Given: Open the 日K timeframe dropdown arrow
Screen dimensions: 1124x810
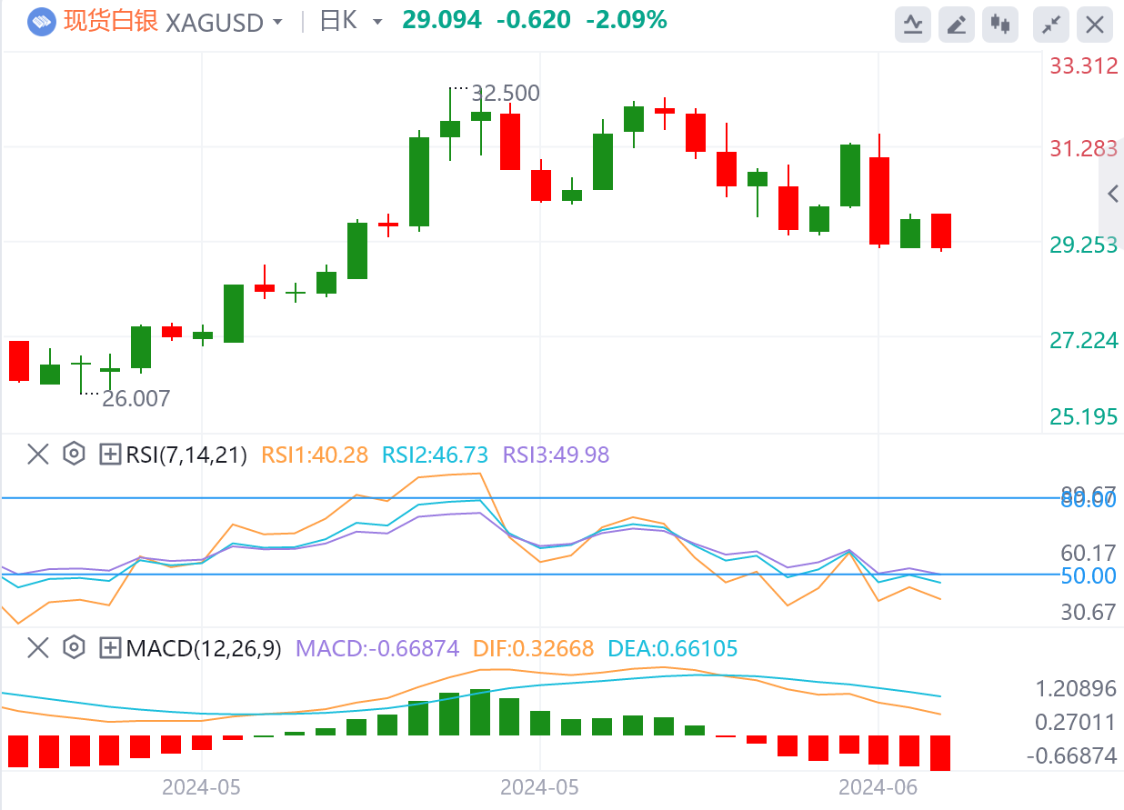Looking at the screenshot, I should click(377, 22).
